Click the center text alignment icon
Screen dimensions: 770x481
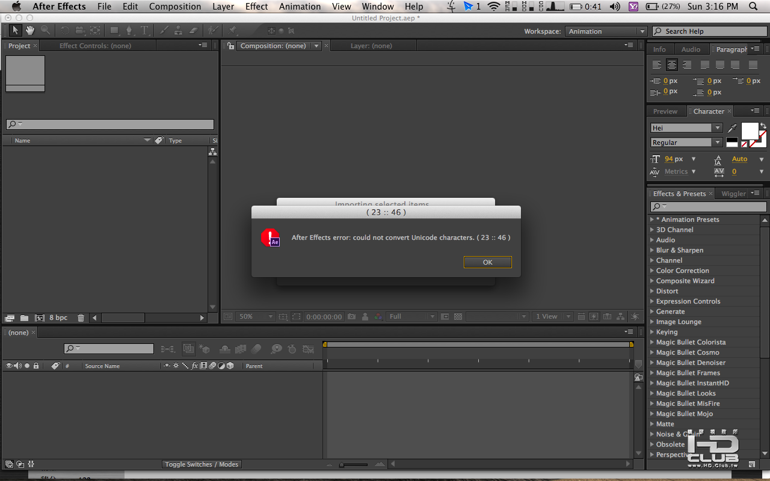672,65
